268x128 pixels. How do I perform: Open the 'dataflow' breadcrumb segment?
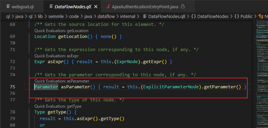106,17
